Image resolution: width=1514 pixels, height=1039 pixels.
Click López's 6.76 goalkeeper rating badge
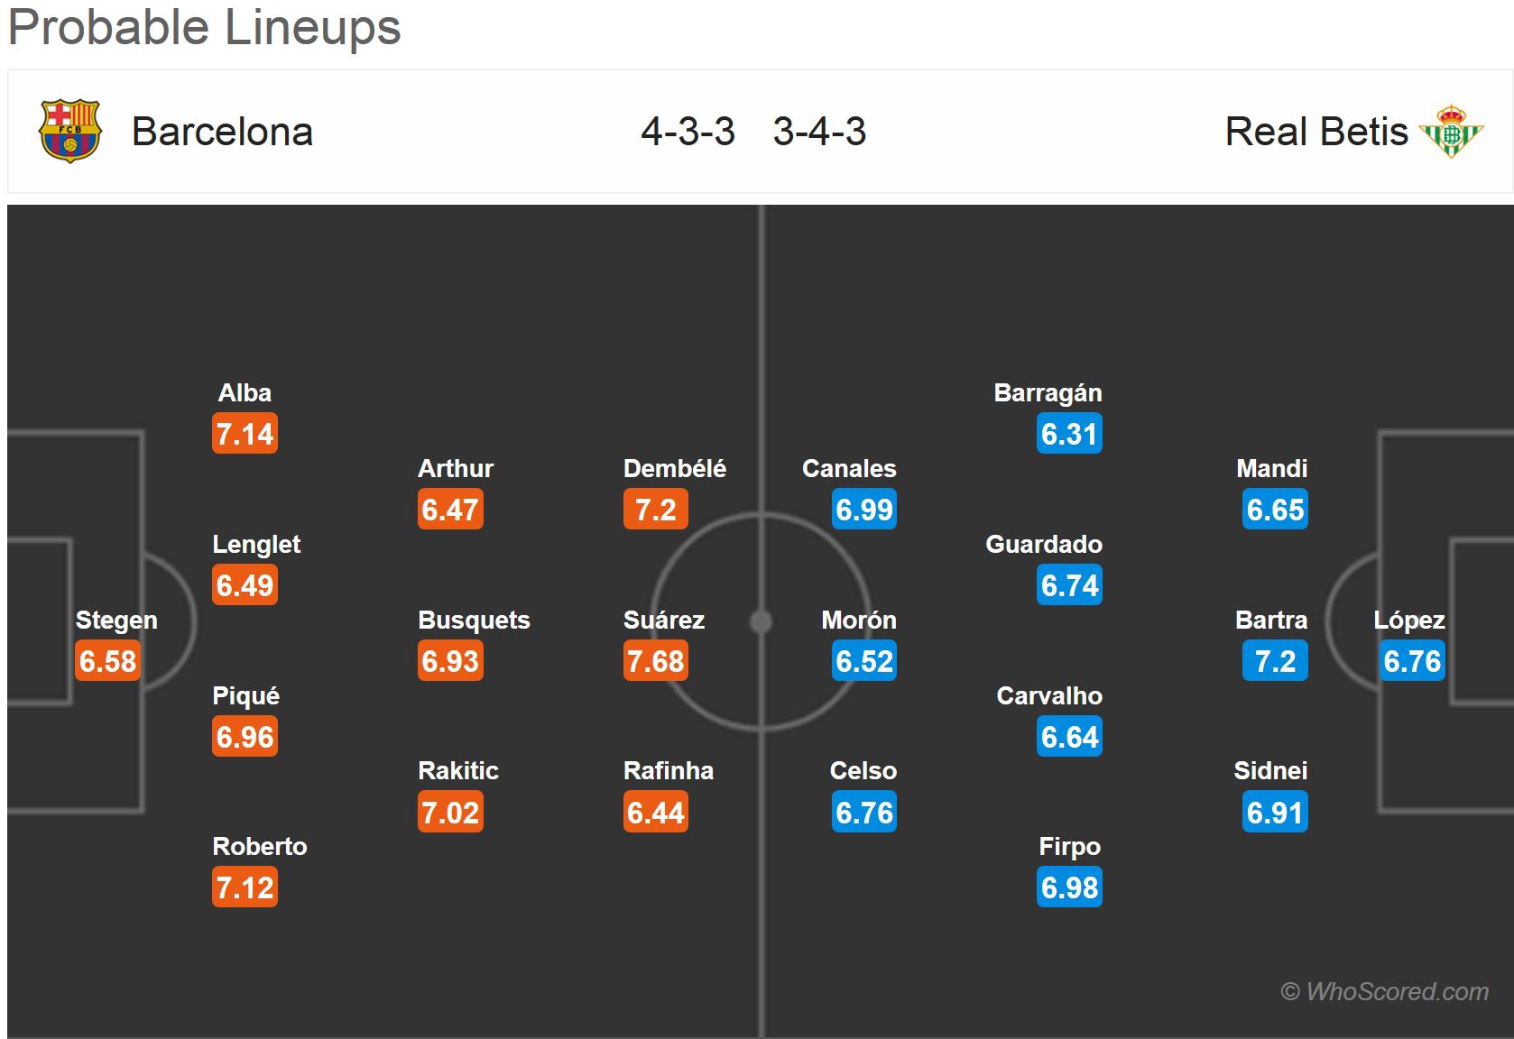click(x=1412, y=661)
